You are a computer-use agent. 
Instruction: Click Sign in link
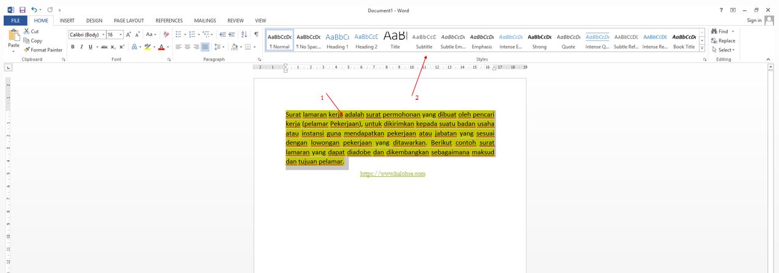tap(755, 20)
